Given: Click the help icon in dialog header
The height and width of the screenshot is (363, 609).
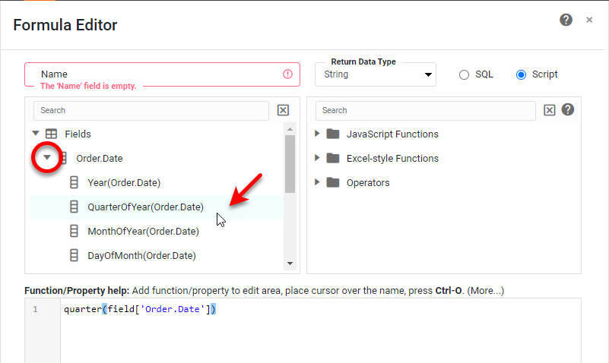Looking at the screenshot, I should click(566, 20).
